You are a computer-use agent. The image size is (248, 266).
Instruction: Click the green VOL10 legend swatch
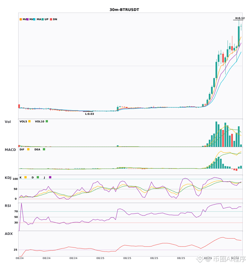tap(47, 121)
